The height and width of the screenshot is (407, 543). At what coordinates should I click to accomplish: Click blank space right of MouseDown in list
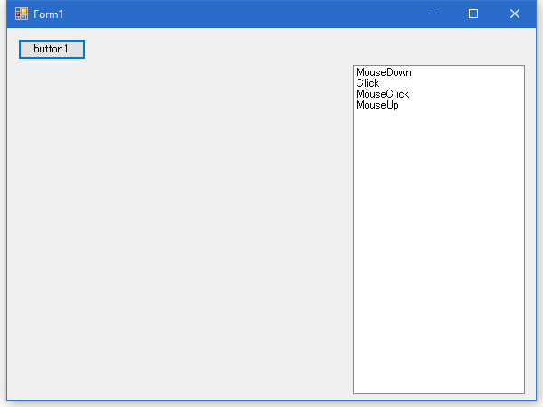tap(471, 72)
